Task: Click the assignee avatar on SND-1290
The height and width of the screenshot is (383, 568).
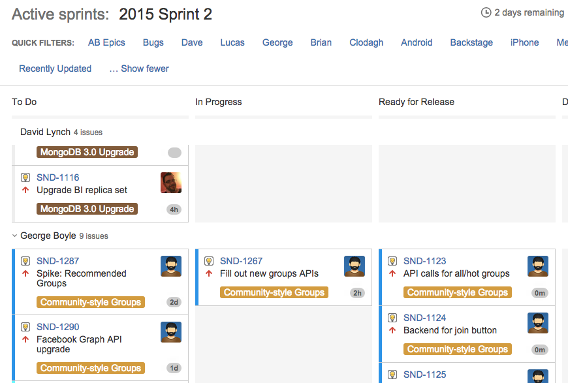Action: pos(171,332)
